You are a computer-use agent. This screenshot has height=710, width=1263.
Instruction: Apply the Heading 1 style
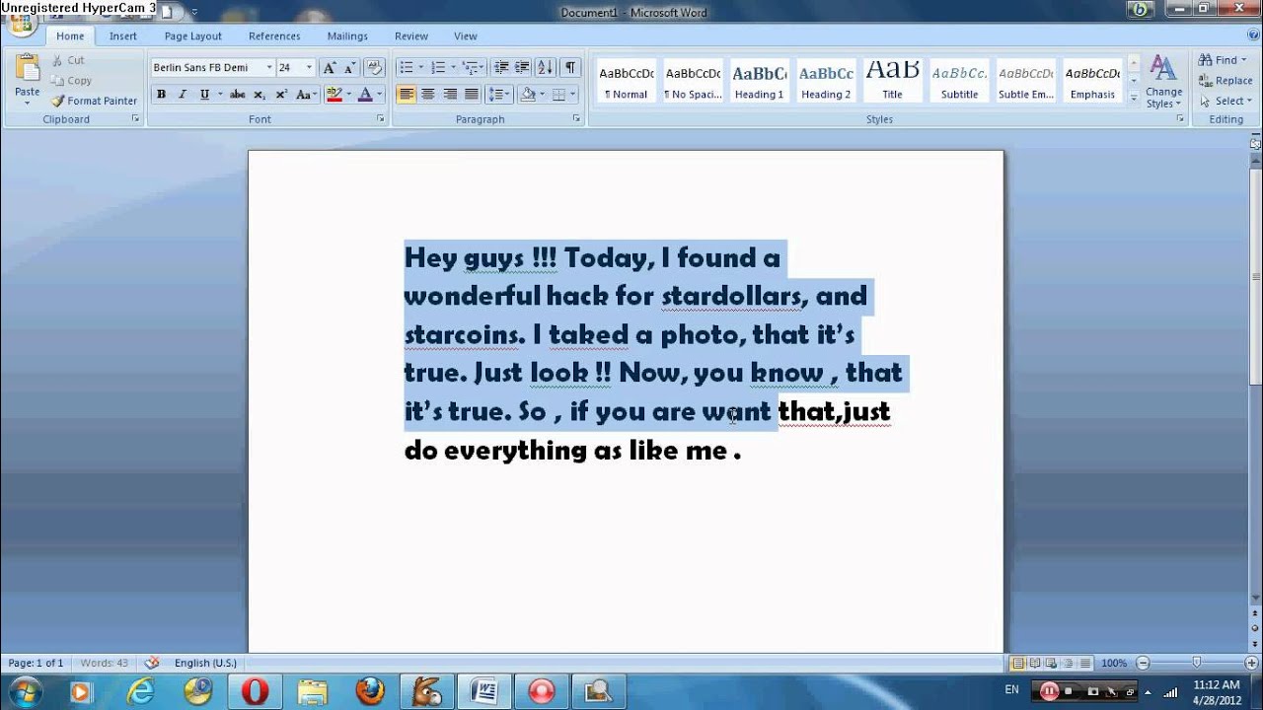click(759, 81)
